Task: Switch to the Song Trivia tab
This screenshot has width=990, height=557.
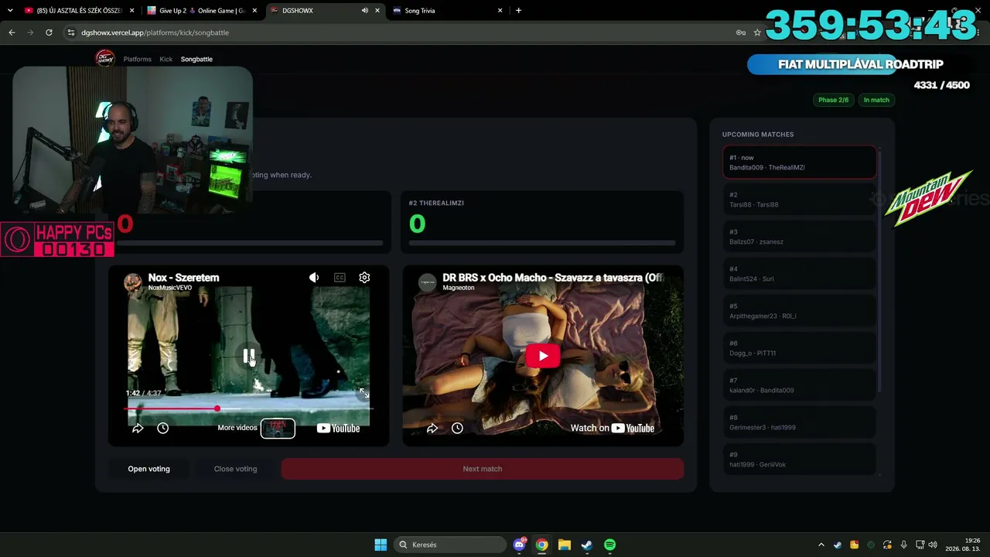Action: pos(448,10)
